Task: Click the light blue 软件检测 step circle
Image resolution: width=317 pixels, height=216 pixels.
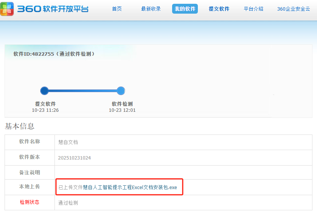Action: click(121, 91)
